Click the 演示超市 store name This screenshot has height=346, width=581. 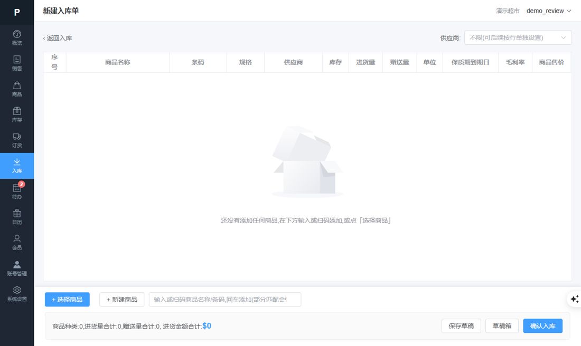(508, 11)
